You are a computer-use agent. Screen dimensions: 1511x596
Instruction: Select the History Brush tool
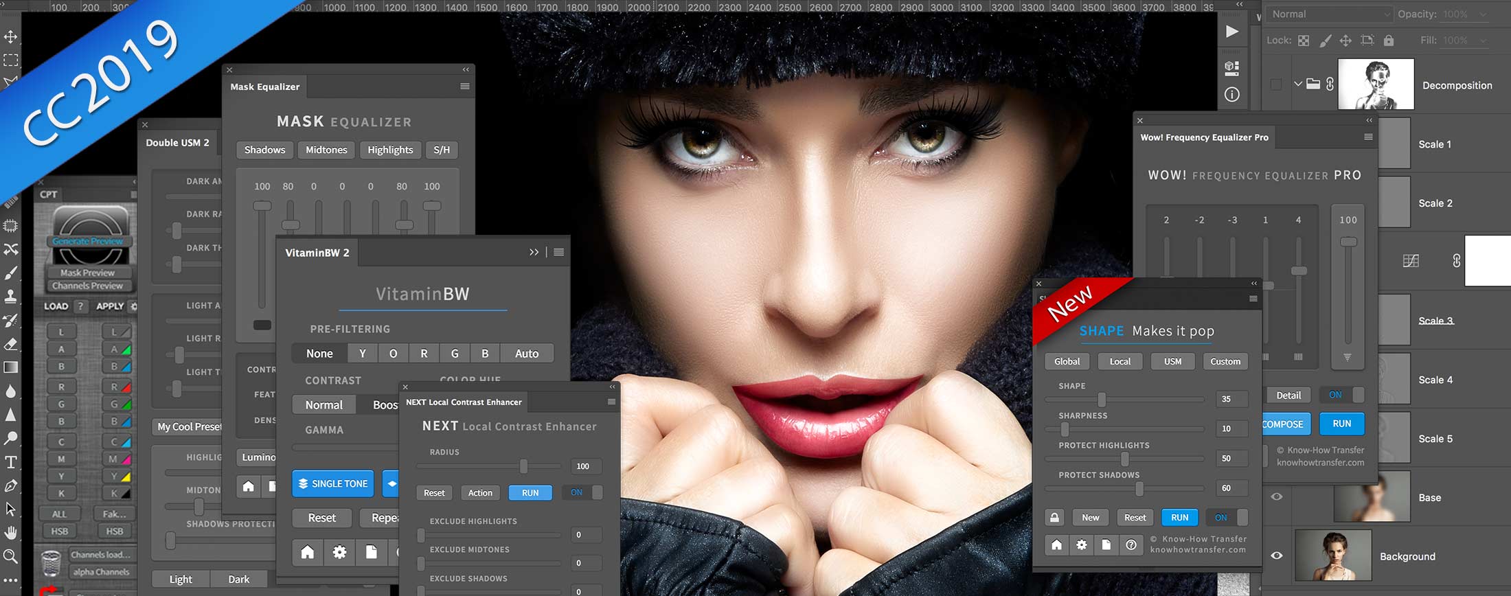tap(11, 320)
